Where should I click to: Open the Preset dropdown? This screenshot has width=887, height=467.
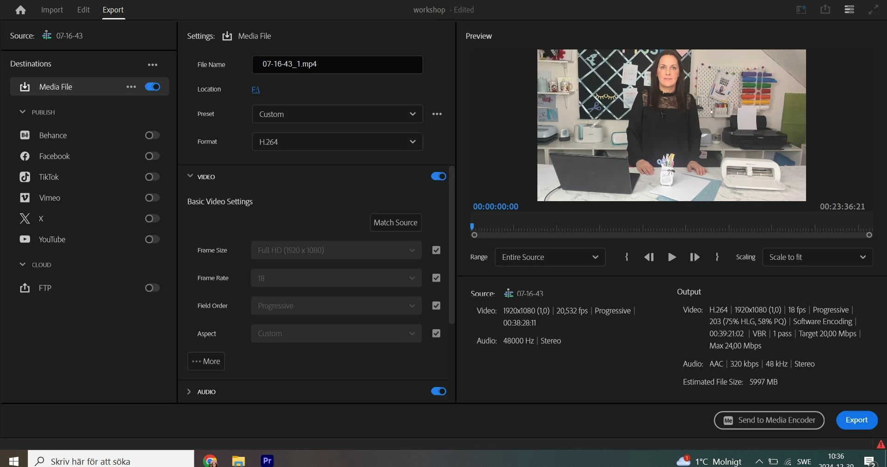pos(337,114)
